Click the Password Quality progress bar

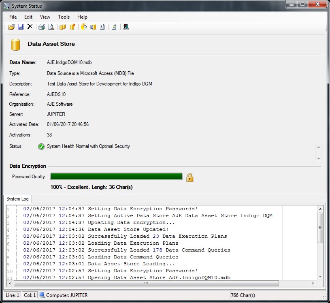[116, 177]
